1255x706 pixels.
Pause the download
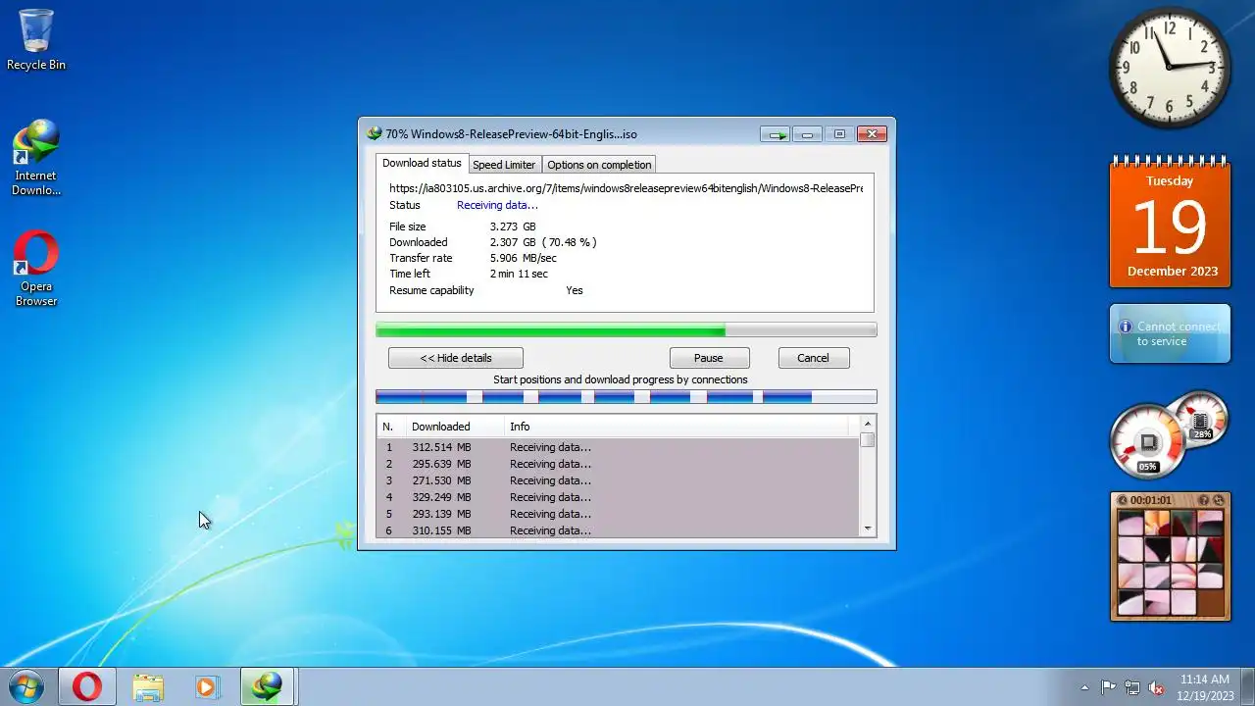click(x=709, y=358)
